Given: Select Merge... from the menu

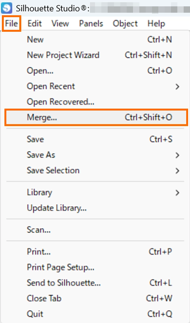Looking at the screenshot, I should [42, 118].
